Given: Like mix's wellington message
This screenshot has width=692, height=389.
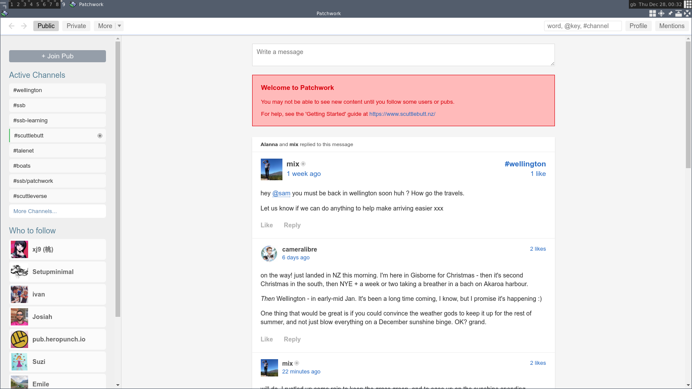Looking at the screenshot, I should tap(267, 225).
